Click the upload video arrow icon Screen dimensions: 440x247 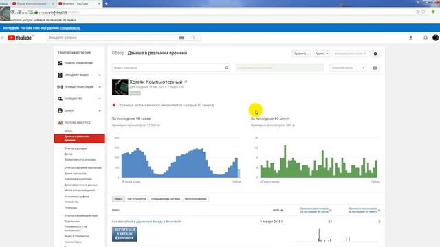[411, 38]
